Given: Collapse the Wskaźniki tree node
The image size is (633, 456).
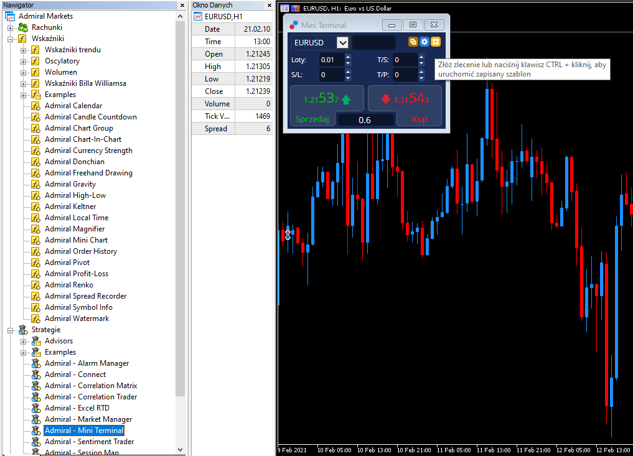Looking at the screenshot, I should click(x=10, y=39).
